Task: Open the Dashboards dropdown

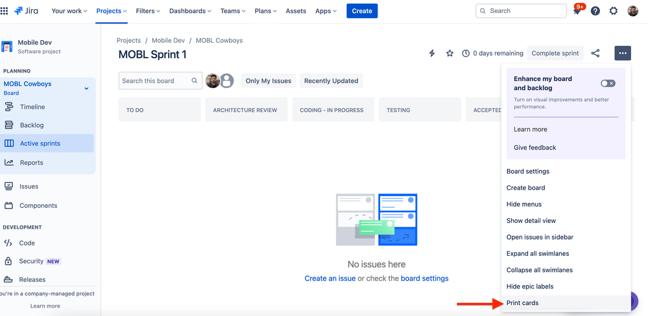Action: (x=190, y=11)
